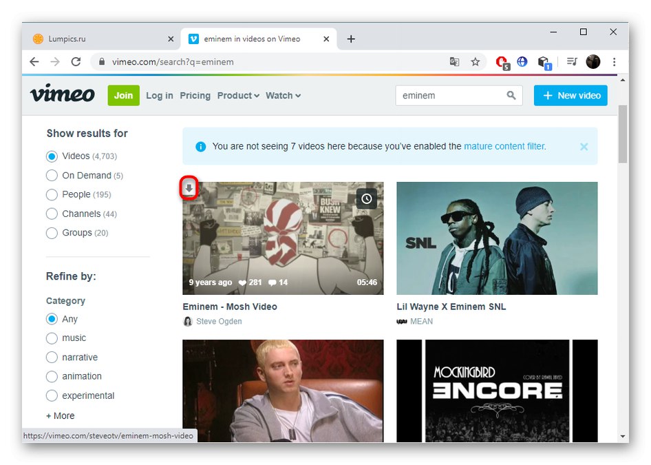The height and width of the screenshot is (465, 651).
Task: Select the experimental category radio button
Action: tap(52, 395)
